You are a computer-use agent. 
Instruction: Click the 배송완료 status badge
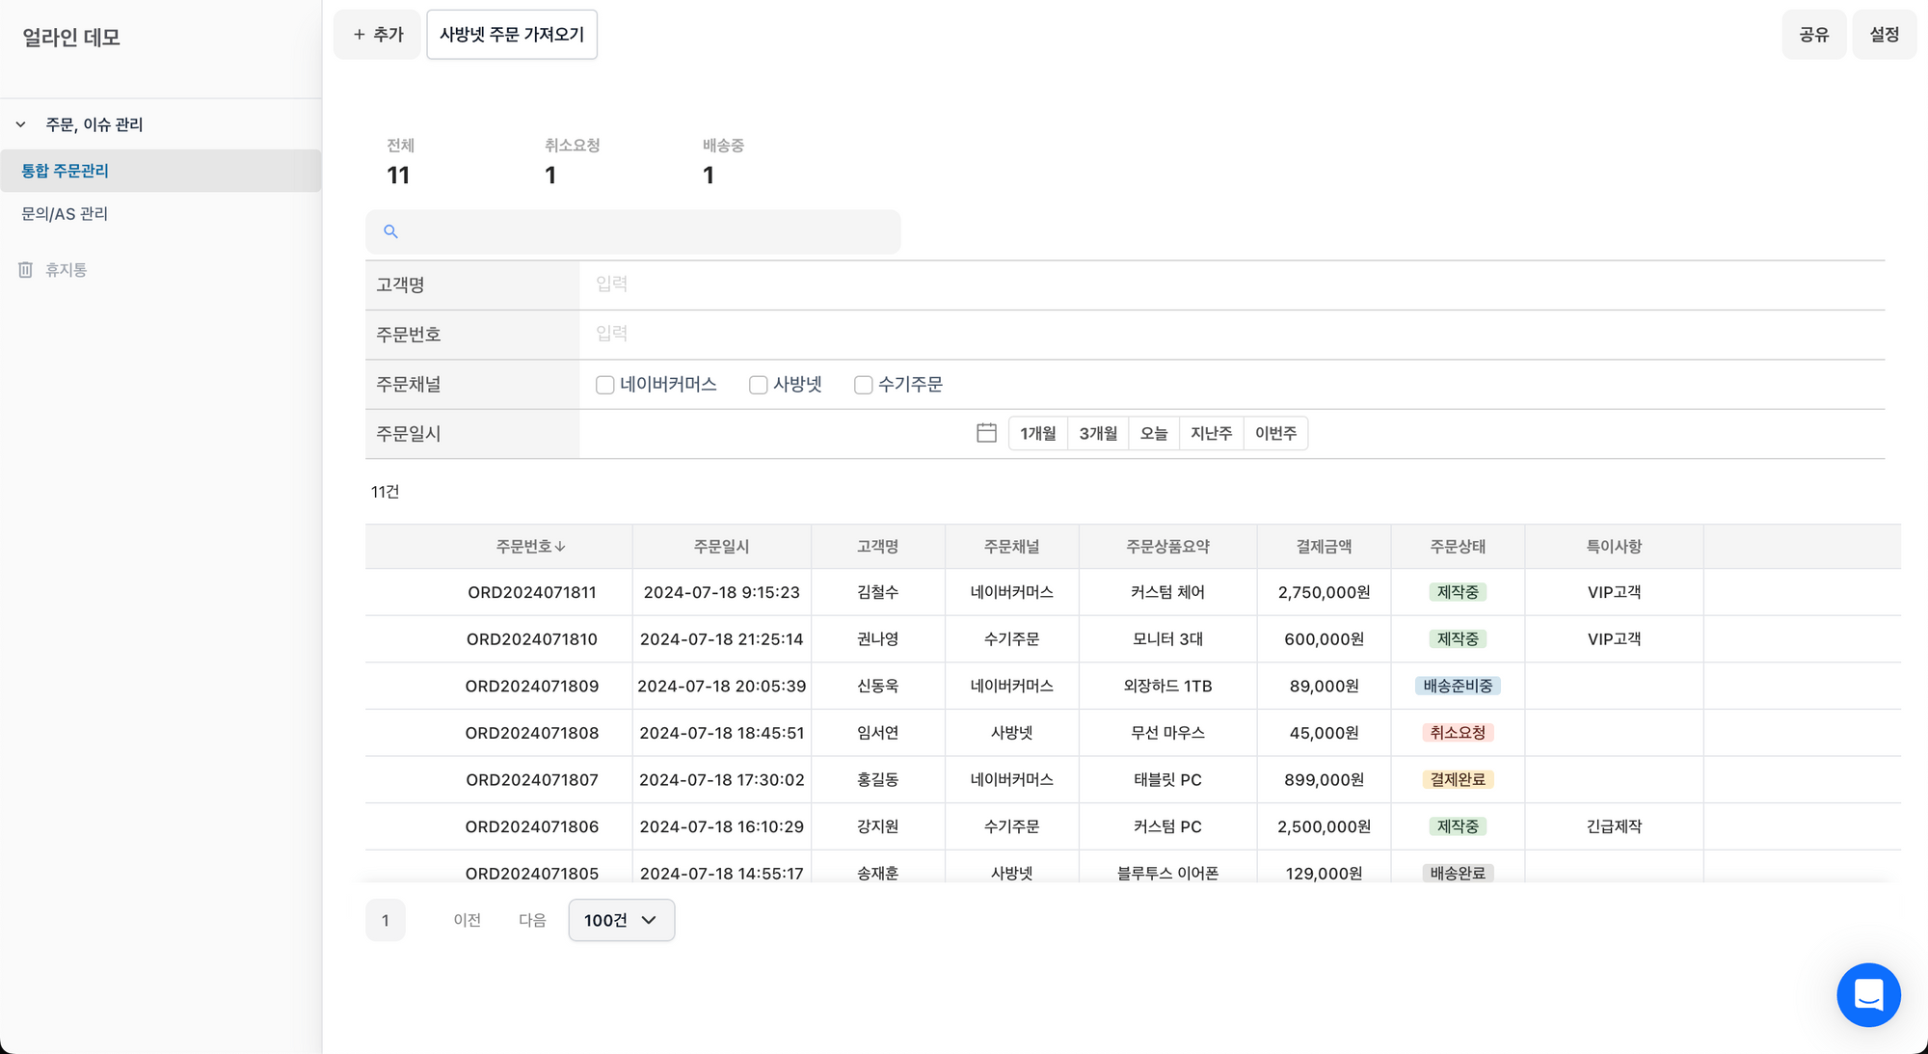pos(1458,873)
